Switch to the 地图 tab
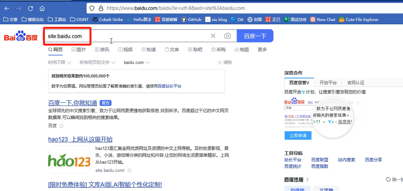Image resolution: width=403 pixels, height=191 pixels. tap(241, 49)
